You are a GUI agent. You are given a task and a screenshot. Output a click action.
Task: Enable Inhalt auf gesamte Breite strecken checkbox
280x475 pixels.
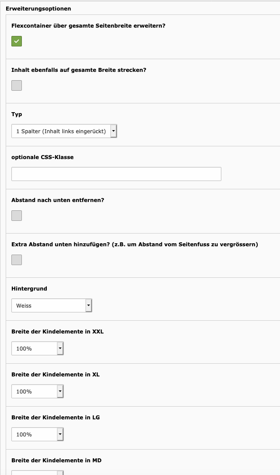tap(17, 85)
